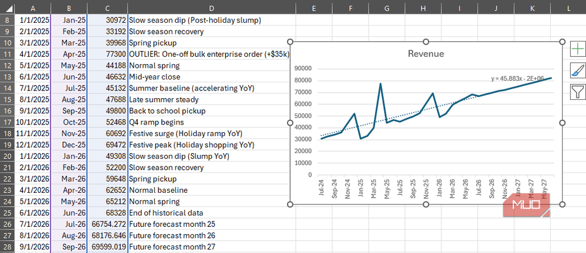Select column H header

point(423,8)
